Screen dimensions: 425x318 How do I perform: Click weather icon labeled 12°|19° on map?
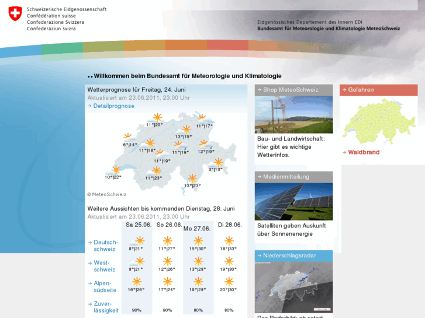click(206, 145)
